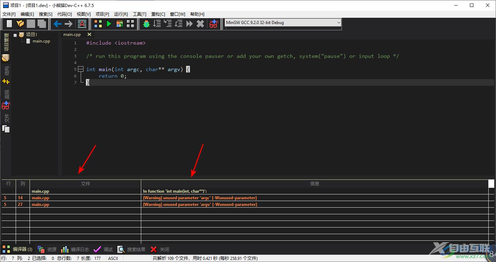Switch to the main.cpp editor tab
This screenshot has width=496, height=262.
tap(72, 34)
